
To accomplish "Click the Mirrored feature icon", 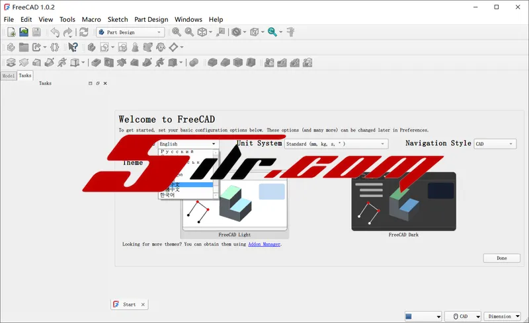I will (x=269, y=62).
